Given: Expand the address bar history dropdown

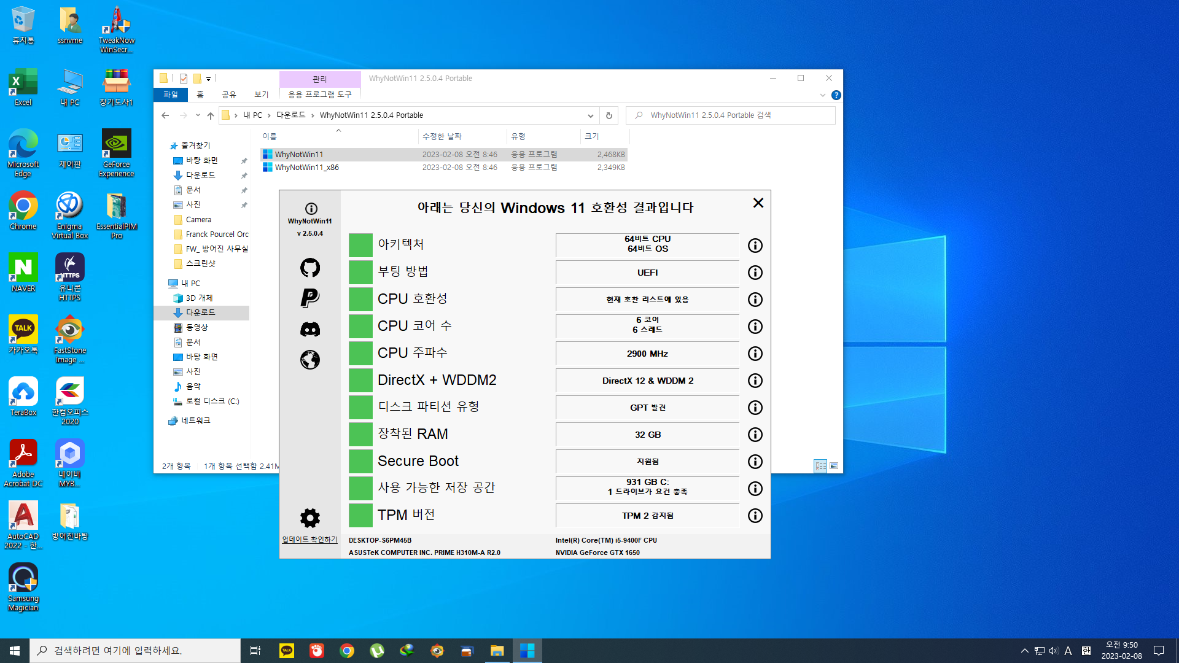Looking at the screenshot, I should tap(591, 115).
